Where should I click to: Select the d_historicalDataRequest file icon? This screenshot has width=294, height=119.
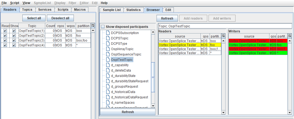108,97
